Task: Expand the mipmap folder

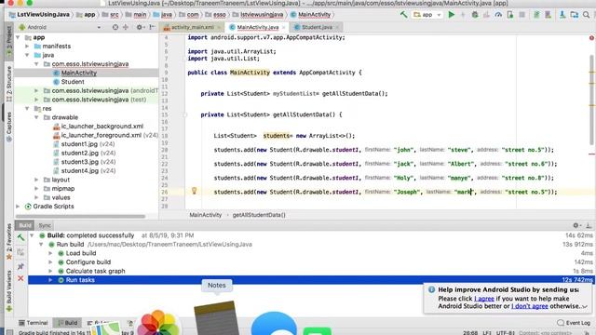Action: [x=36, y=188]
